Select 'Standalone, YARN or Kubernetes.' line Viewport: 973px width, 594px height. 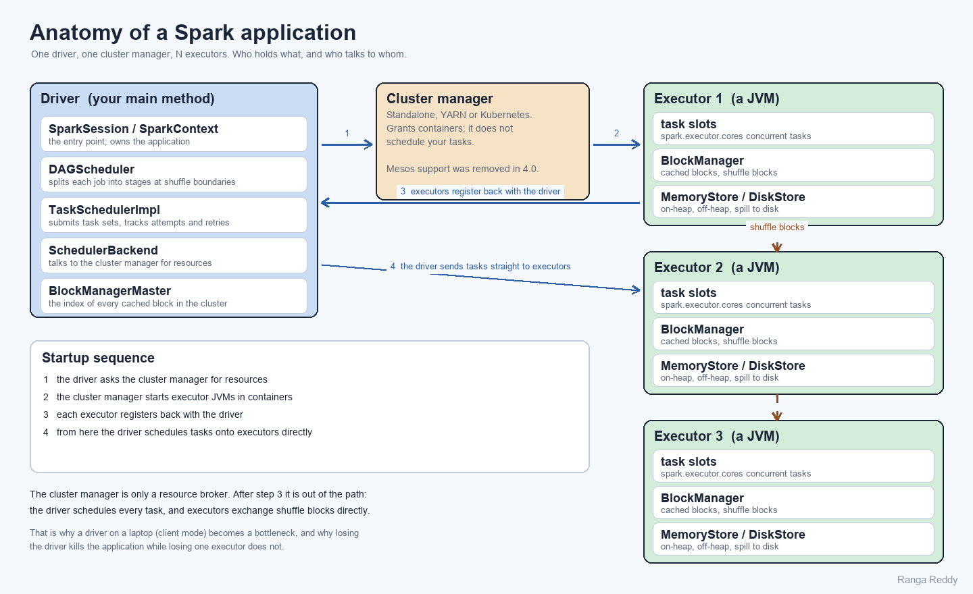point(459,115)
